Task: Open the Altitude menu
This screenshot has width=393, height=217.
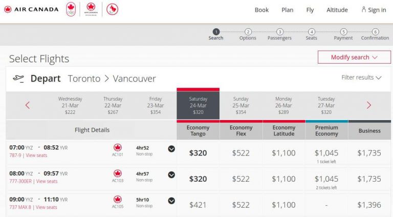Action: click(337, 10)
